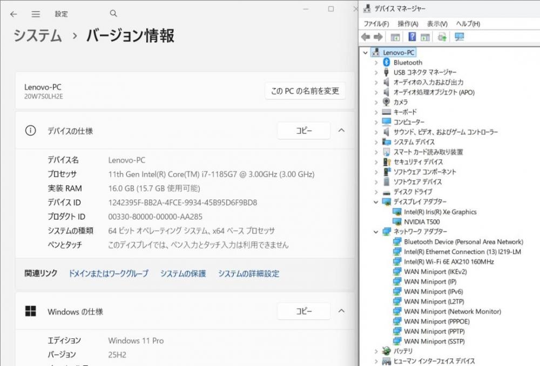Image resolution: width=540 pixels, height=366 pixels.
Task: Copy Windows specifications with コピー button
Action: (303, 311)
